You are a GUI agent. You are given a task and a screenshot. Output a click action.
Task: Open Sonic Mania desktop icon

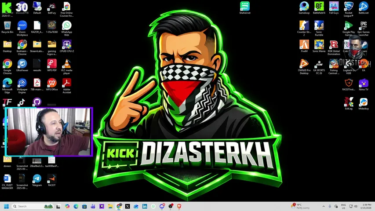(319, 46)
